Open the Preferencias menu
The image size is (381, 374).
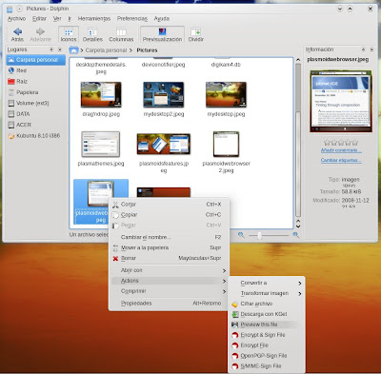(x=132, y=19)
